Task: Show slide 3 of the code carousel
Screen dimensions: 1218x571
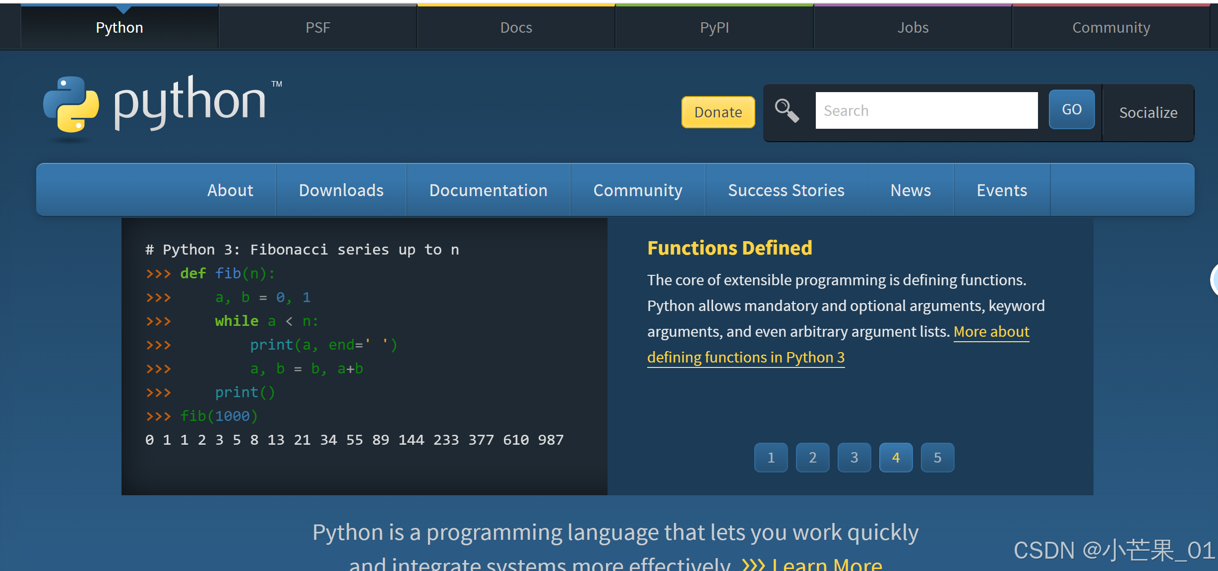Action: (854, 457)
